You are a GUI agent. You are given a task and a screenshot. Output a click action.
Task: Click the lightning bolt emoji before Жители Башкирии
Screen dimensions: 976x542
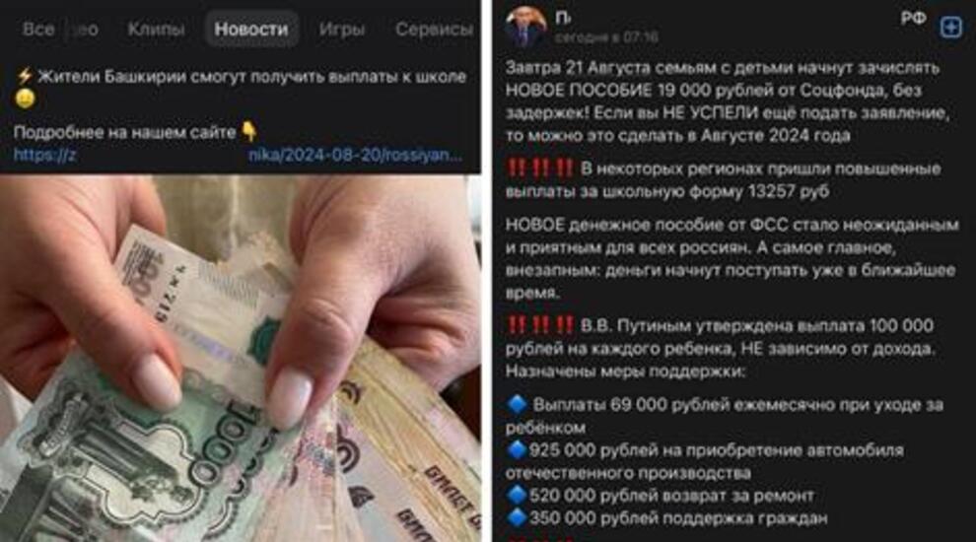tap(24, 77)
